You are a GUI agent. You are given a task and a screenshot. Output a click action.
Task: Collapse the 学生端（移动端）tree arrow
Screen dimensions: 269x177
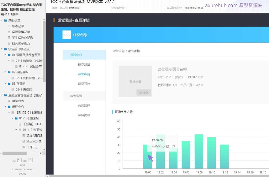[x=2, y=49]
